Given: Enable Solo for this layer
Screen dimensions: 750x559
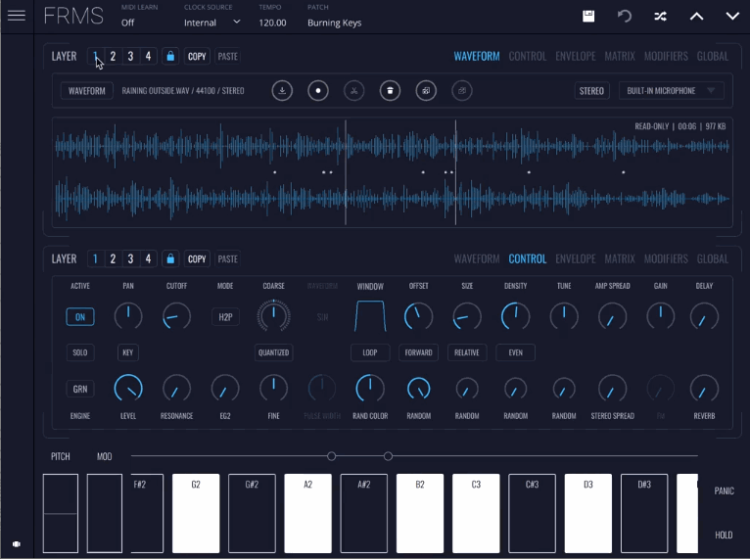Looking at the screenshot, I should pyautogui.click(x=80, y=352).
